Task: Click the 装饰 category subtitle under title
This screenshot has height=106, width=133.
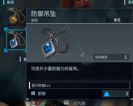Action: click(x=34, y=20)
